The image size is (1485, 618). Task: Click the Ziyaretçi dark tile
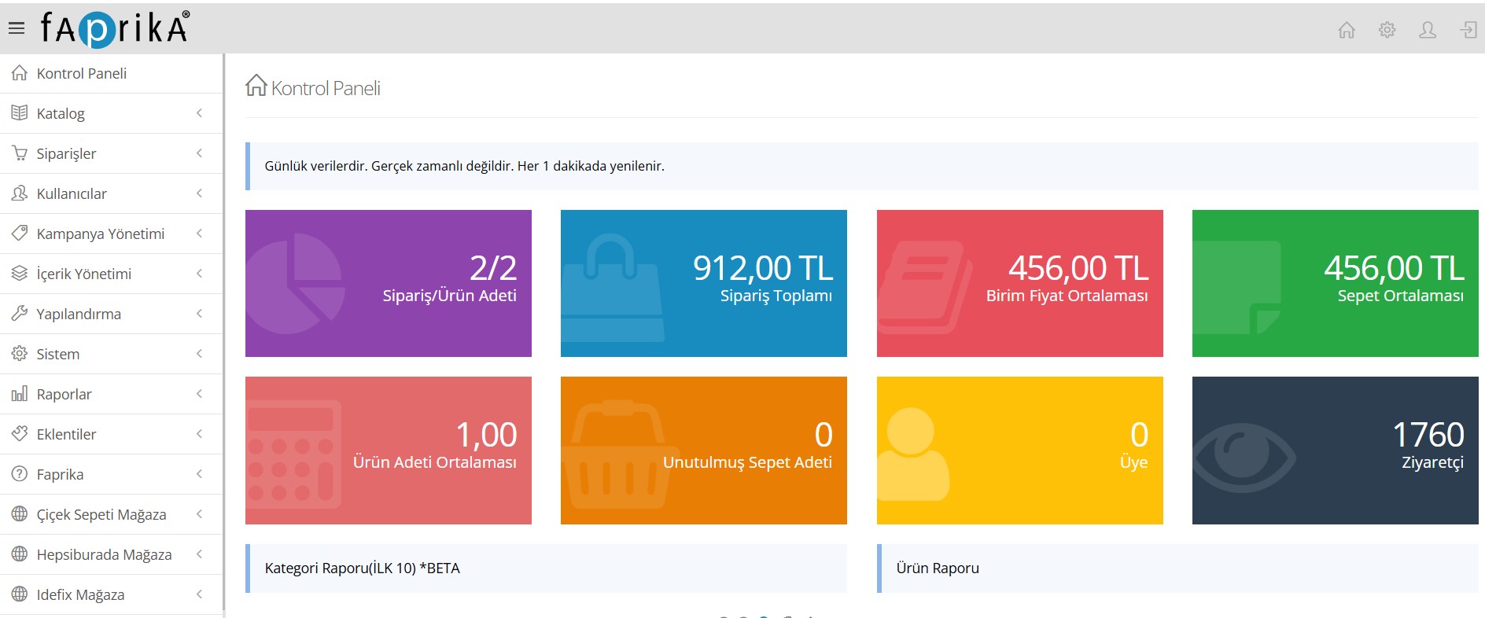[1336, 451]
